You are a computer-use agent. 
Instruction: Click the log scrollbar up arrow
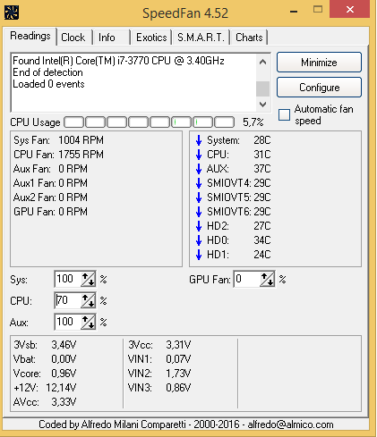[x=262, y=62]
